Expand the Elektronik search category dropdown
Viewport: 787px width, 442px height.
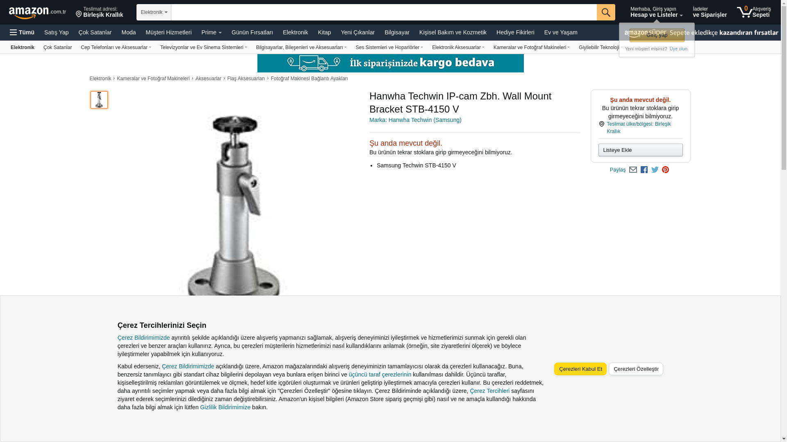(154, 12)
